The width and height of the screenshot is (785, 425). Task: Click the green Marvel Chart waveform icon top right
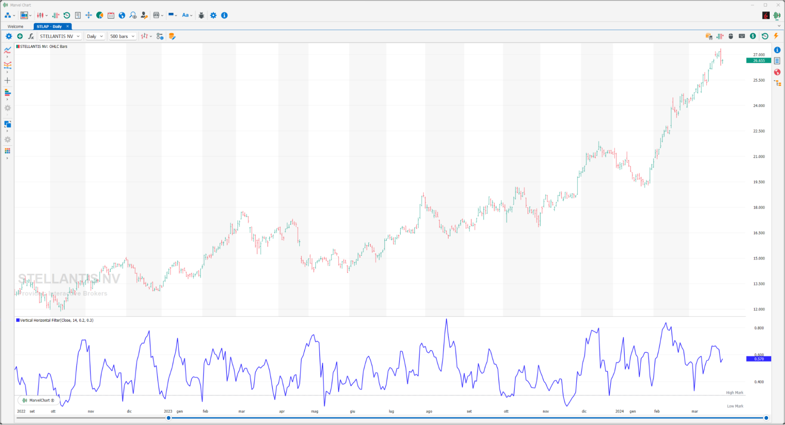[x=777, y=15]
